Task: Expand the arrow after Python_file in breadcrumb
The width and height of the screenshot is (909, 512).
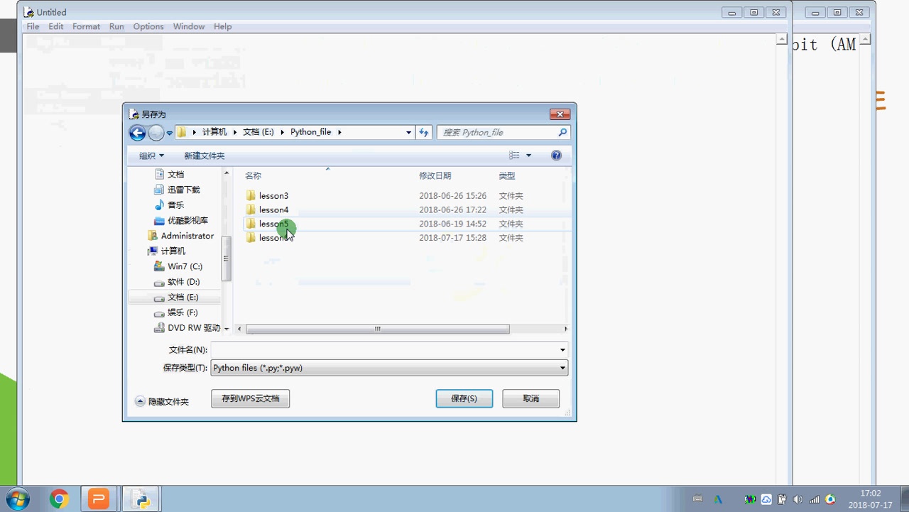Action: click(x=339, y=132)
